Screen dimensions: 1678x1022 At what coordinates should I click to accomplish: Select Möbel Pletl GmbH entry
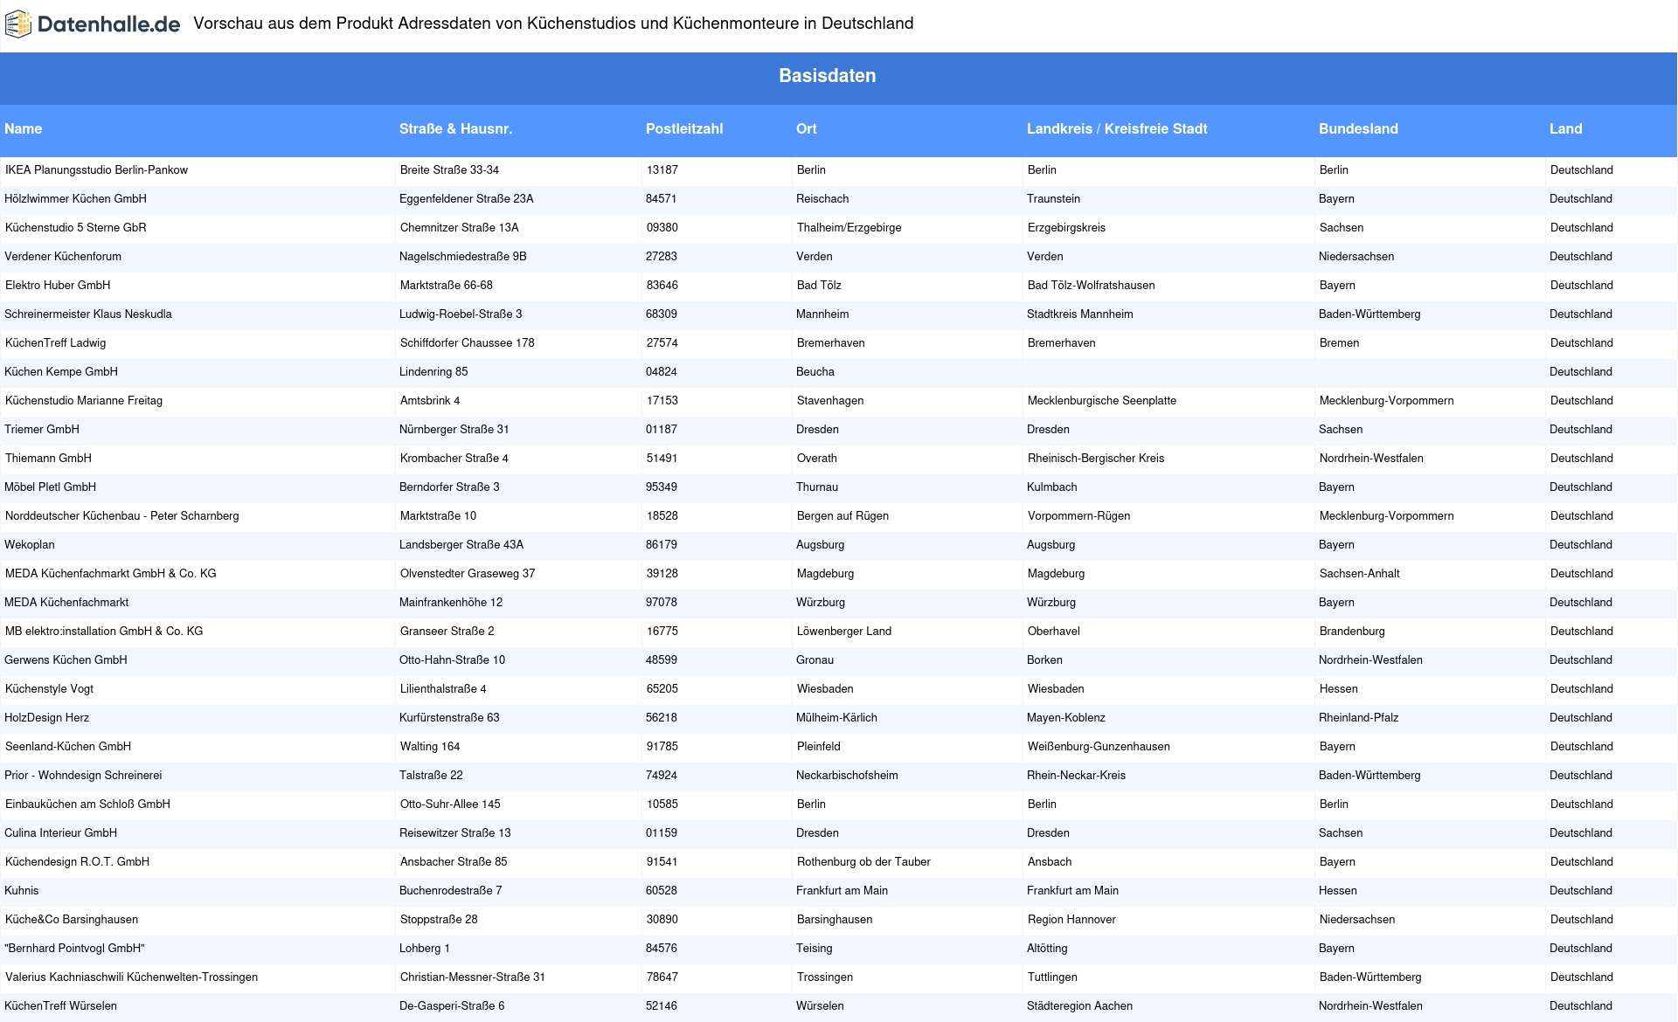pyautogui.click(x=50, y=487)
